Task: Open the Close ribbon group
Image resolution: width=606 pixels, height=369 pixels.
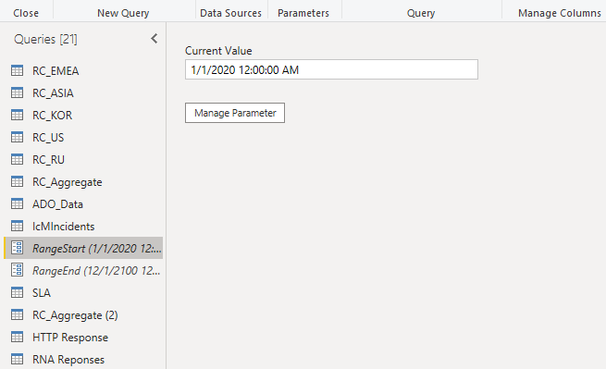Action: [26, 13]
